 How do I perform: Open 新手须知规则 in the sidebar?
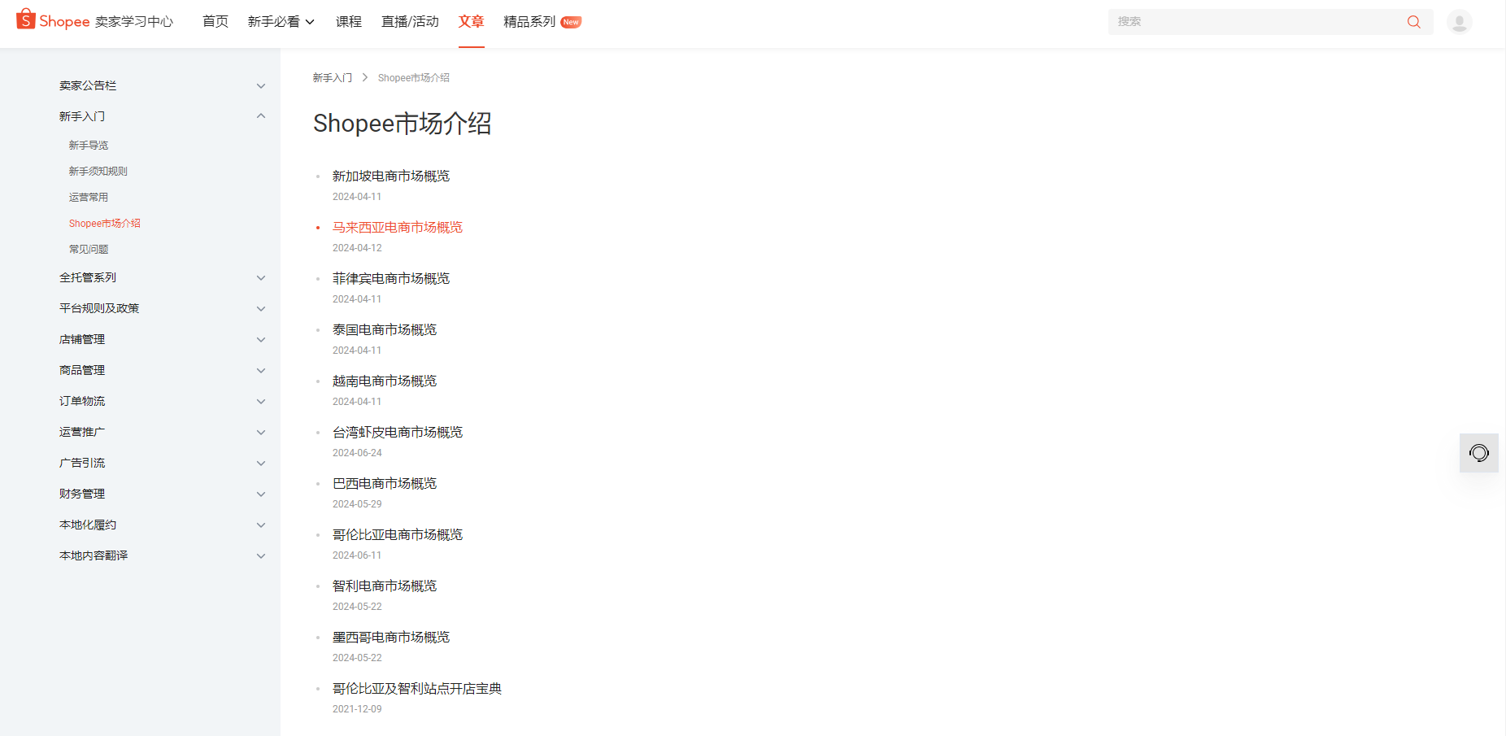point(98,172)
